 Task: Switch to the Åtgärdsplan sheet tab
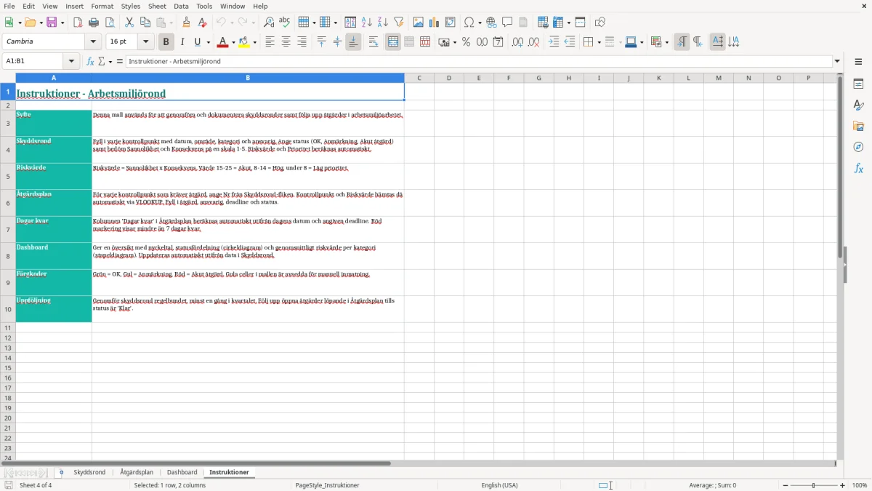pos(137,473)
